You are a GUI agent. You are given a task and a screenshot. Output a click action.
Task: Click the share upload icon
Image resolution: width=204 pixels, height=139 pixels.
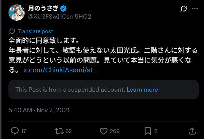(x=192, y=131)
